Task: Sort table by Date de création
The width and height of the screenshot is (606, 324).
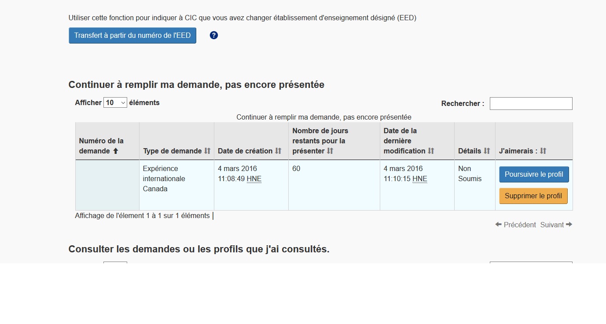Action: pyautogui.click(x=278, y=151)
